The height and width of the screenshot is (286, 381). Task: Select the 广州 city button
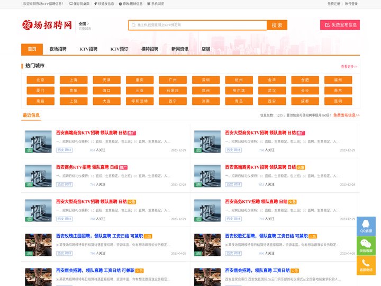click(173, 80)
